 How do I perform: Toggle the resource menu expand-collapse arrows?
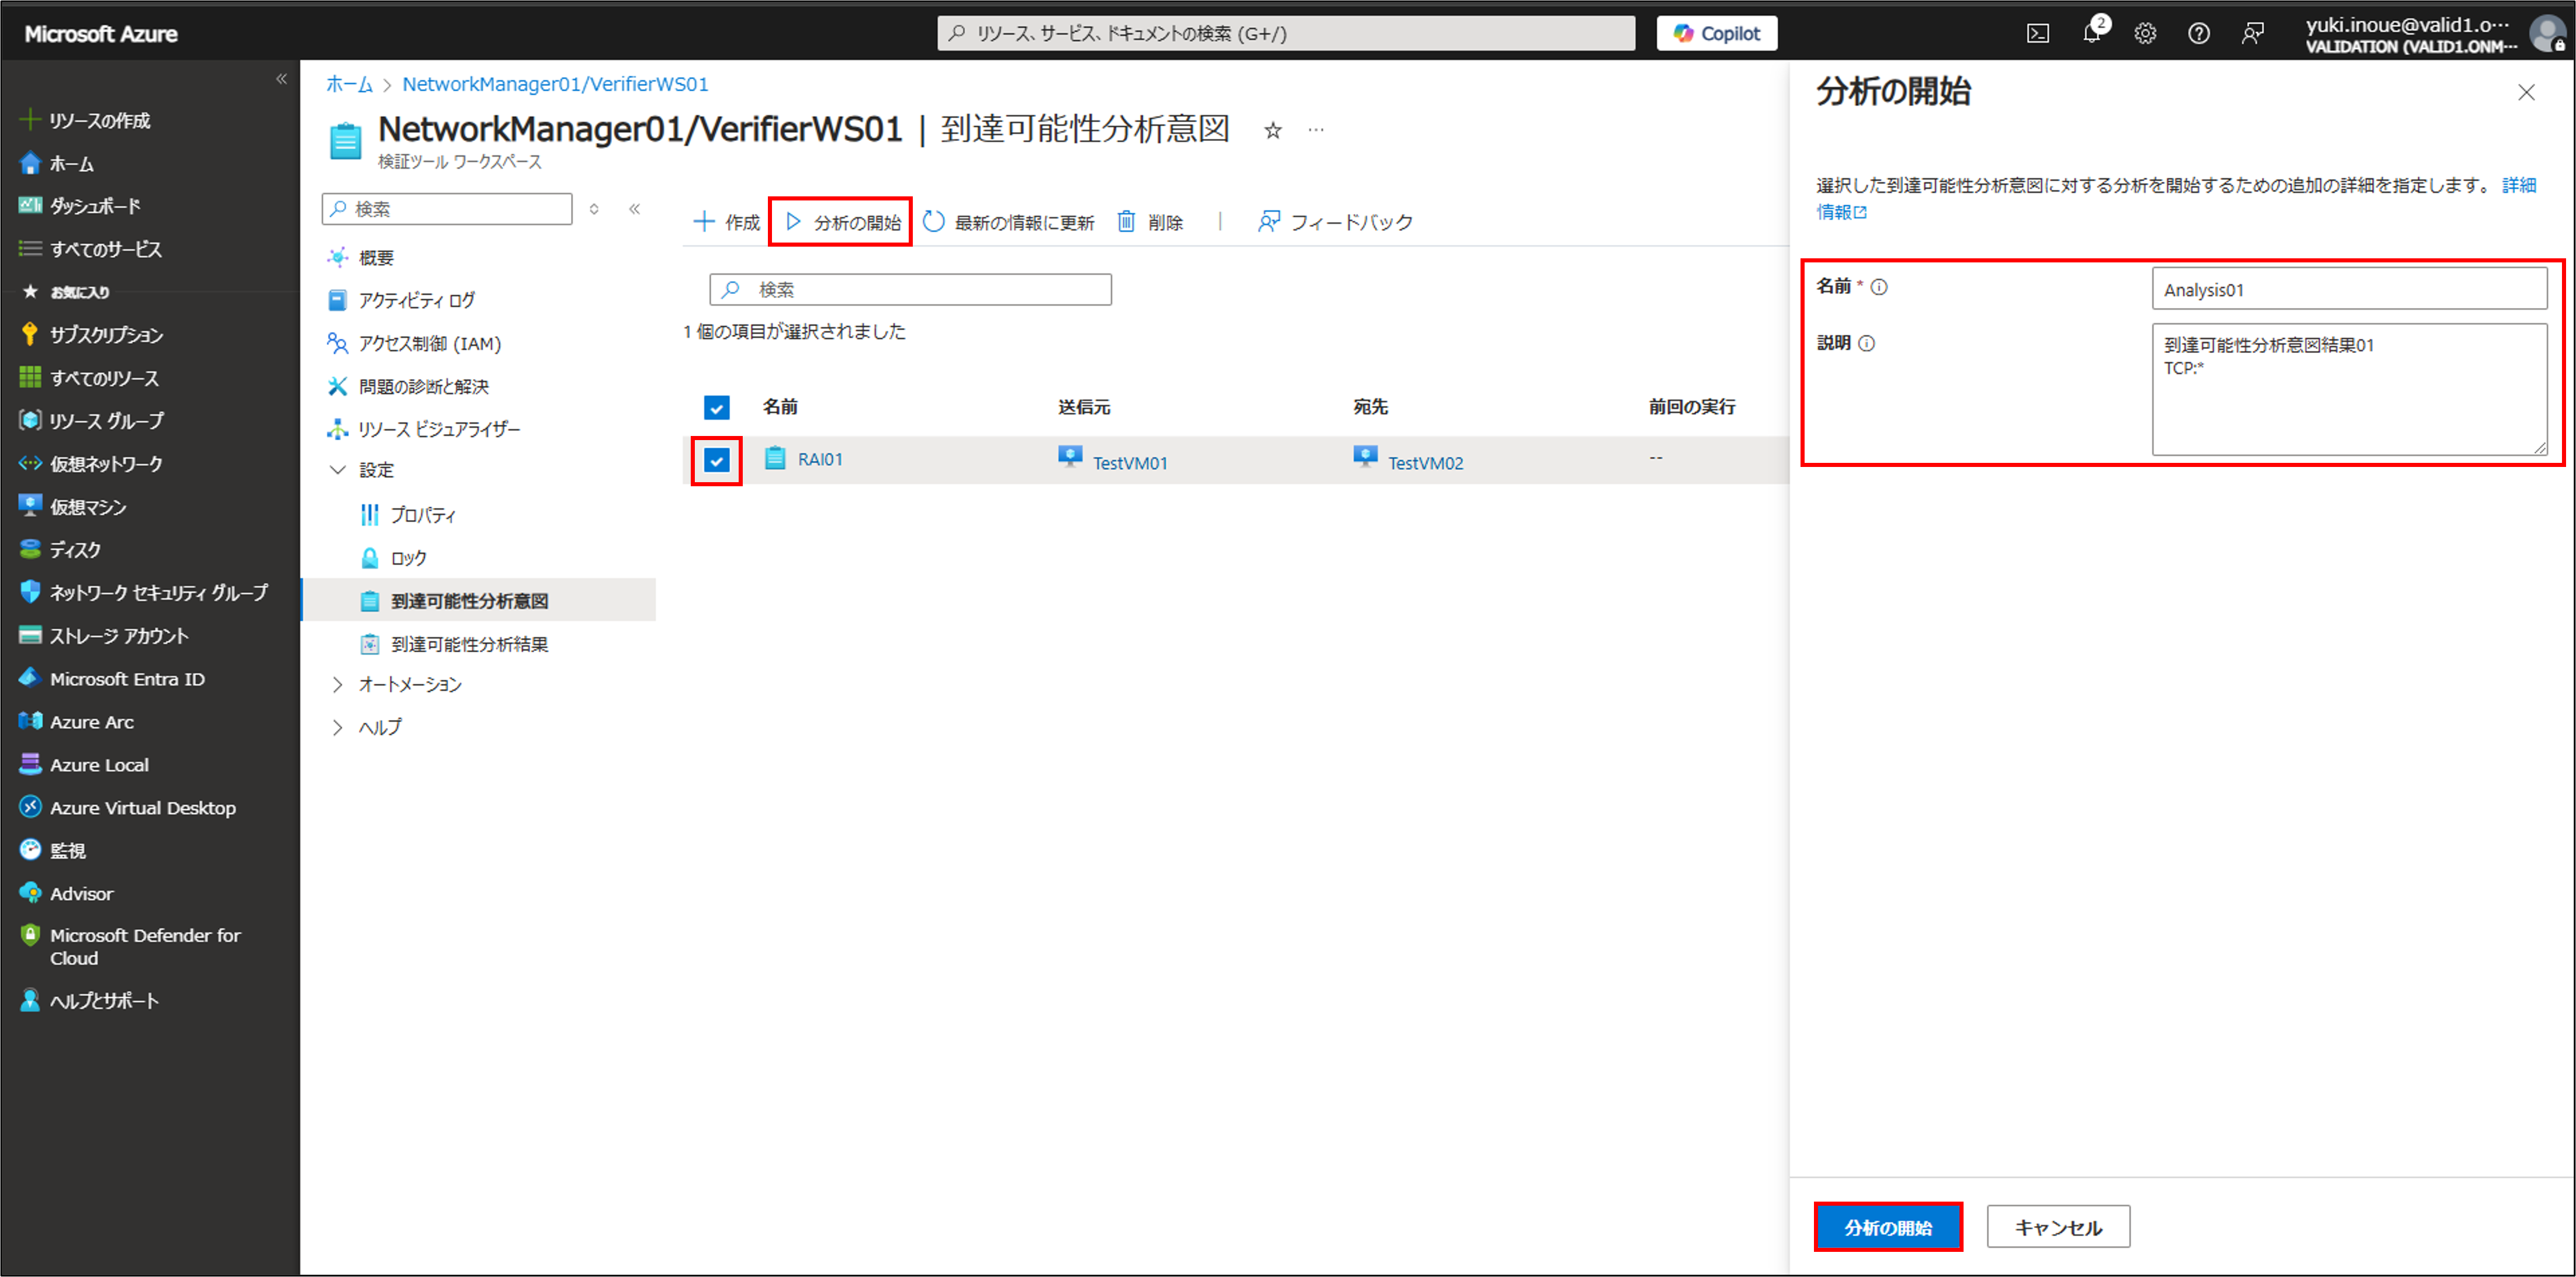(x=594, y=209)
